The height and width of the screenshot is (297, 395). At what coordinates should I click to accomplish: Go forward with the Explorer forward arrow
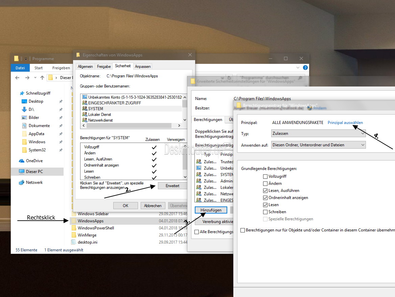click(27, 77)
